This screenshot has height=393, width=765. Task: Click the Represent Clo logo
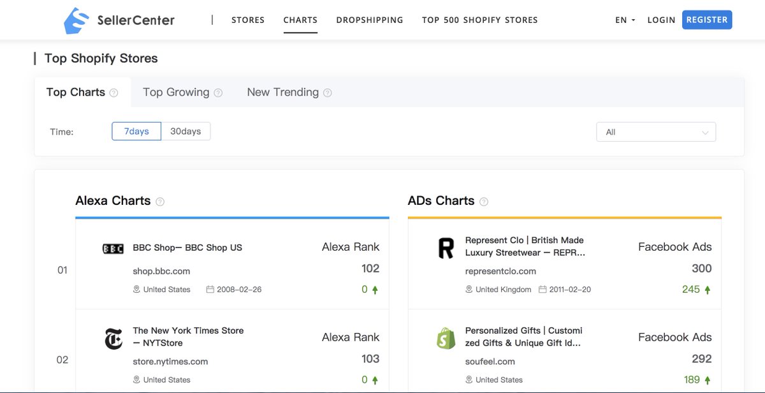(446, 248)
